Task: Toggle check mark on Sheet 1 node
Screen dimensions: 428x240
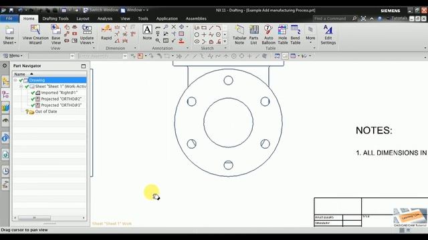Action: [27, 87]
